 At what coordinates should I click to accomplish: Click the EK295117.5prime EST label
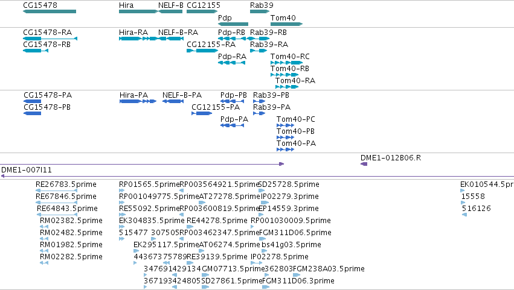166,245
